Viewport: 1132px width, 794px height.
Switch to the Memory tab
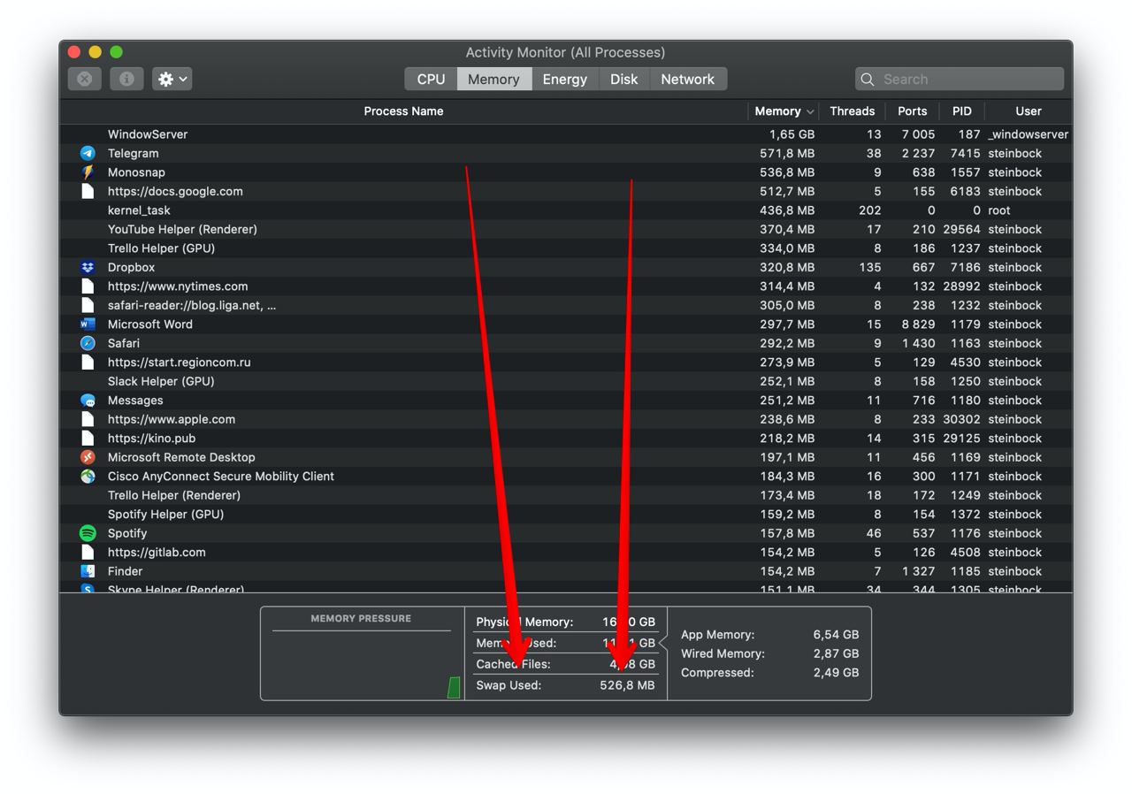[493, 79]
